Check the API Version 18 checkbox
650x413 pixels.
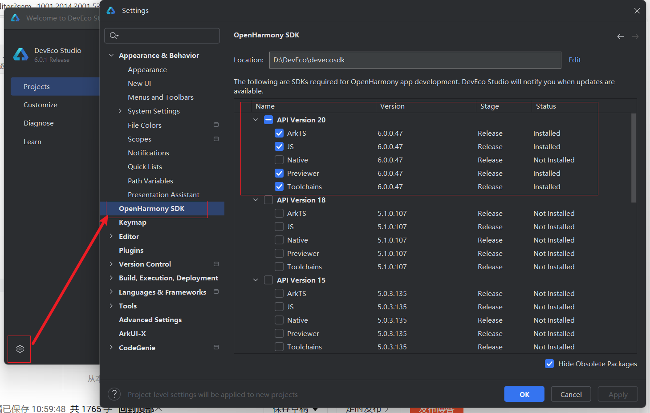click(268, 200)
